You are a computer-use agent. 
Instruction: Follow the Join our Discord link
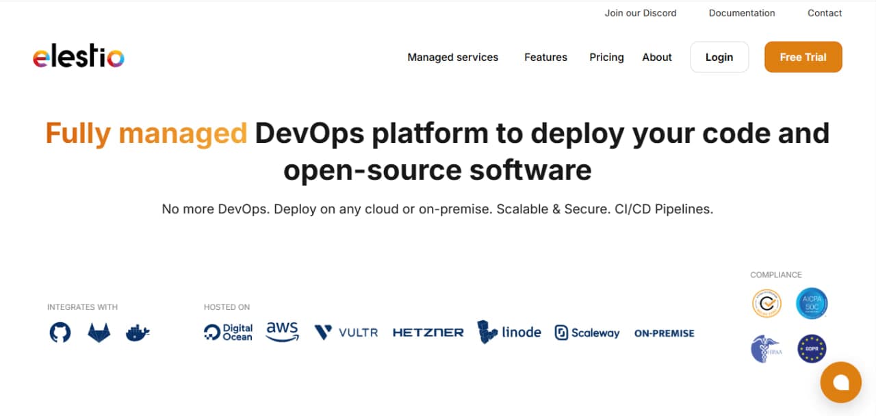pyautogui.click(x=641, y=13)
